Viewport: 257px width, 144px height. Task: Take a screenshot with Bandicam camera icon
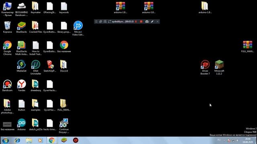coord(147,22)
